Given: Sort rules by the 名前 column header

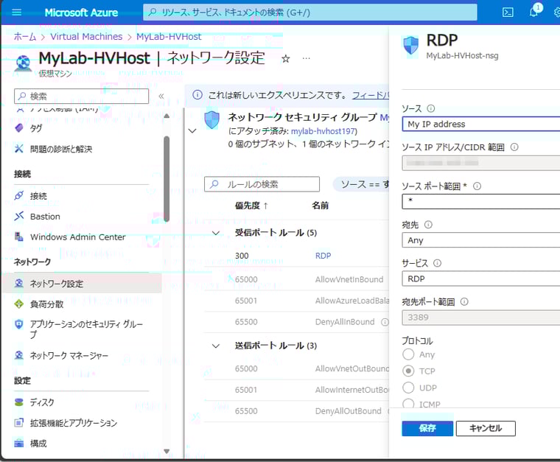Looking at the screenshot, I should click(320, 206).
